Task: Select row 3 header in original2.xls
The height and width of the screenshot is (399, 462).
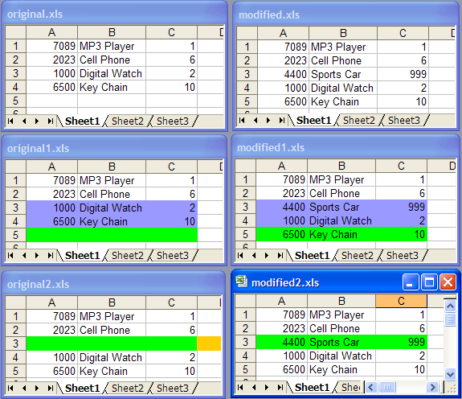Action: [x=15, y=343]
